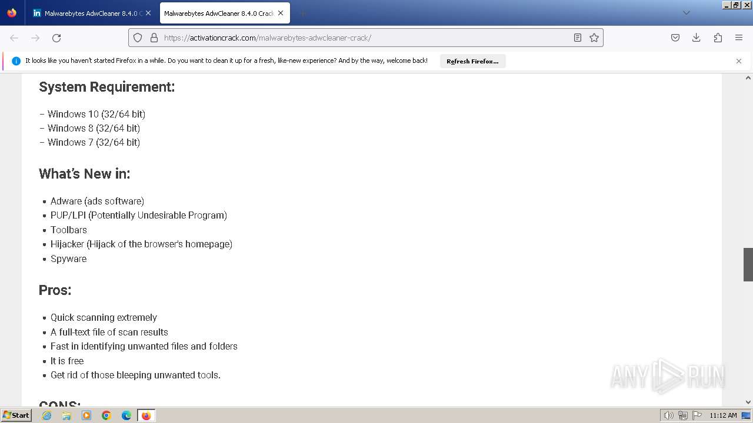Launch Microsoft Edge from the taskbar
This screenshot has width=753, height=423.
point(126,415)
